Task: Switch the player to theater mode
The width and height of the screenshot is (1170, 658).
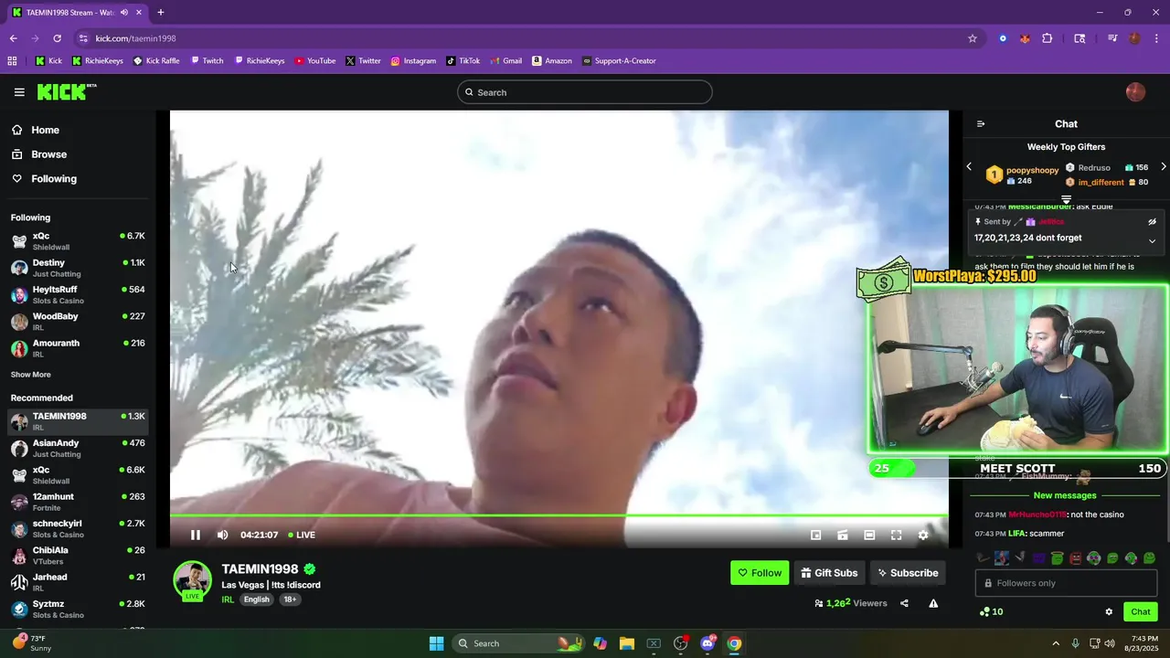Action: (x=869, y=535)
